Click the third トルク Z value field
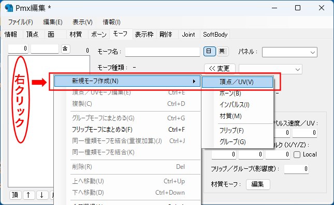334x205 pixels. pos(278,154)
